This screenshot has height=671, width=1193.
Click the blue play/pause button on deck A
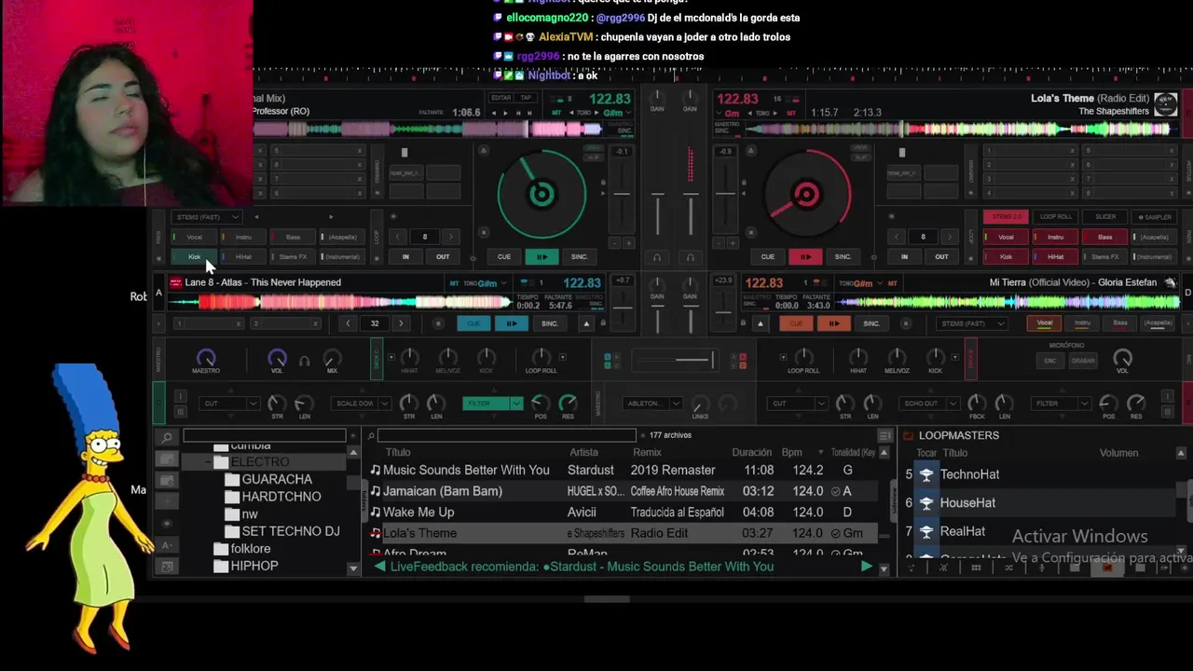tap(511, 323)
